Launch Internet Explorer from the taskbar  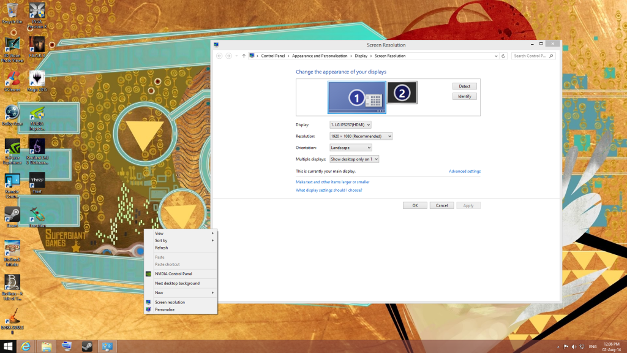(26, 347)
